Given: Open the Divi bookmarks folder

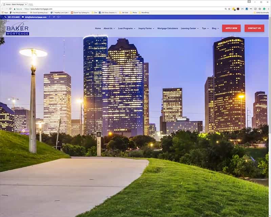Looking at the screenshot, I should click(95, 13).
